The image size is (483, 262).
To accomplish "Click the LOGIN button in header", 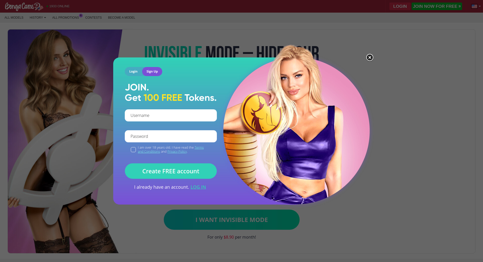I will point(400,6).
